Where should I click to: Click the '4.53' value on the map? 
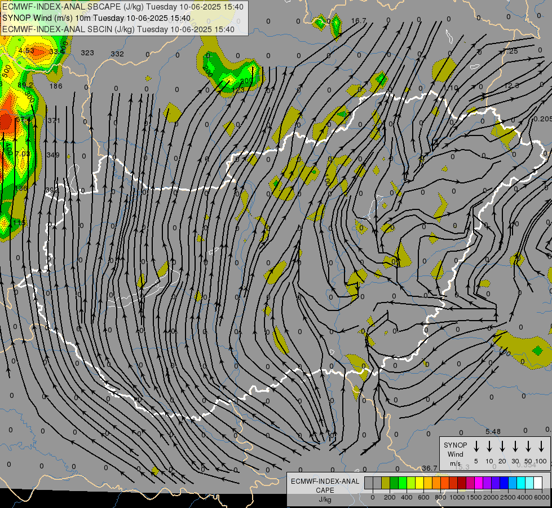(27, 50)
